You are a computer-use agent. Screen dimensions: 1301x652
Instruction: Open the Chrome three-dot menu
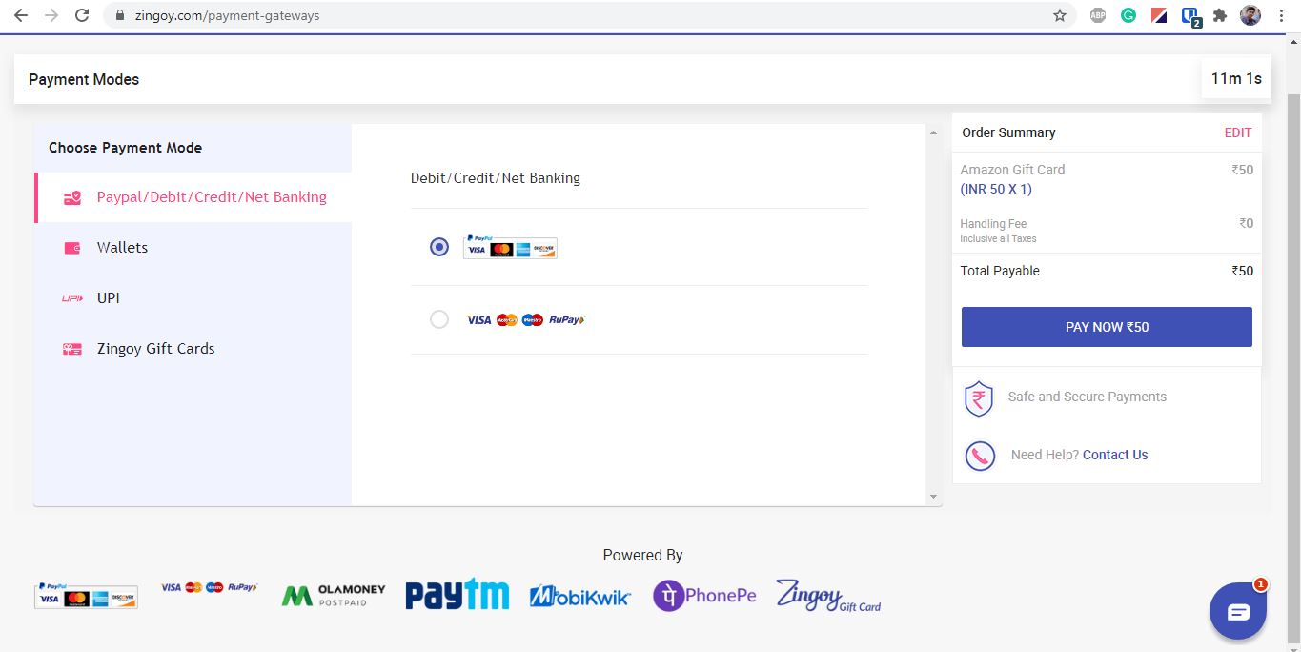point(1281,15)
